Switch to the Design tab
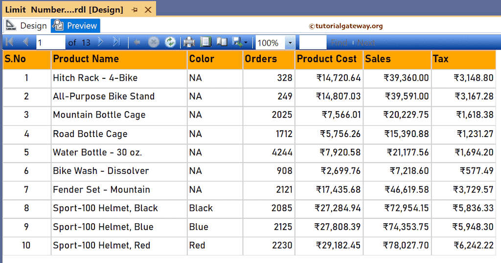This screenshot has width=501, height=263. (26, 25)
